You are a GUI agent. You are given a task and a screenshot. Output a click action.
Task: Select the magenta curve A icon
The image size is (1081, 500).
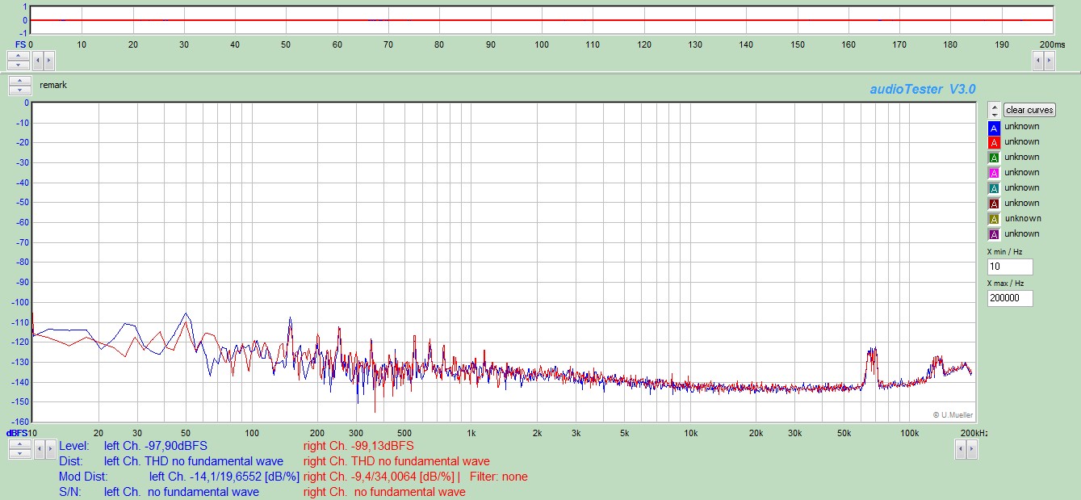click(x=994, y=174)
